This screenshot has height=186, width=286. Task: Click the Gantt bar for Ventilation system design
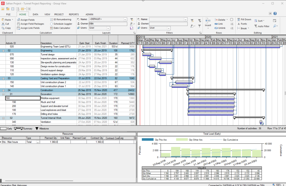pyautogui.click(x=162, y=74)
